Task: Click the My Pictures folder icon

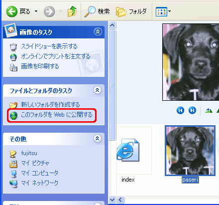Action: [x=13, y=164]
